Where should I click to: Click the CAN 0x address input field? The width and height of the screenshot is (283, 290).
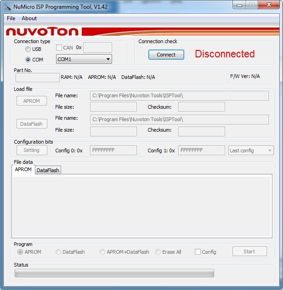97,48
